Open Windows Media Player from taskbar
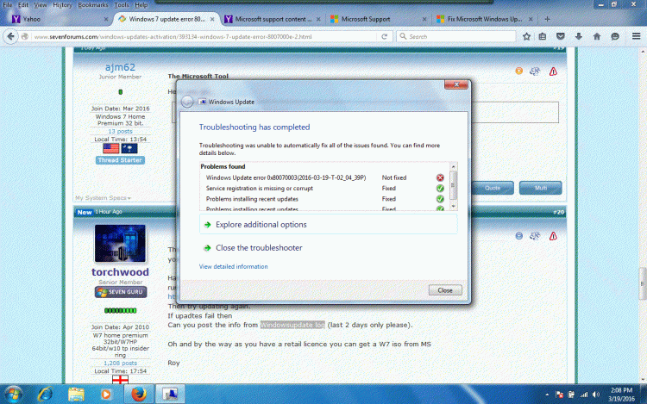The width and height of the screenshot is (647, 404). point(105,395)
